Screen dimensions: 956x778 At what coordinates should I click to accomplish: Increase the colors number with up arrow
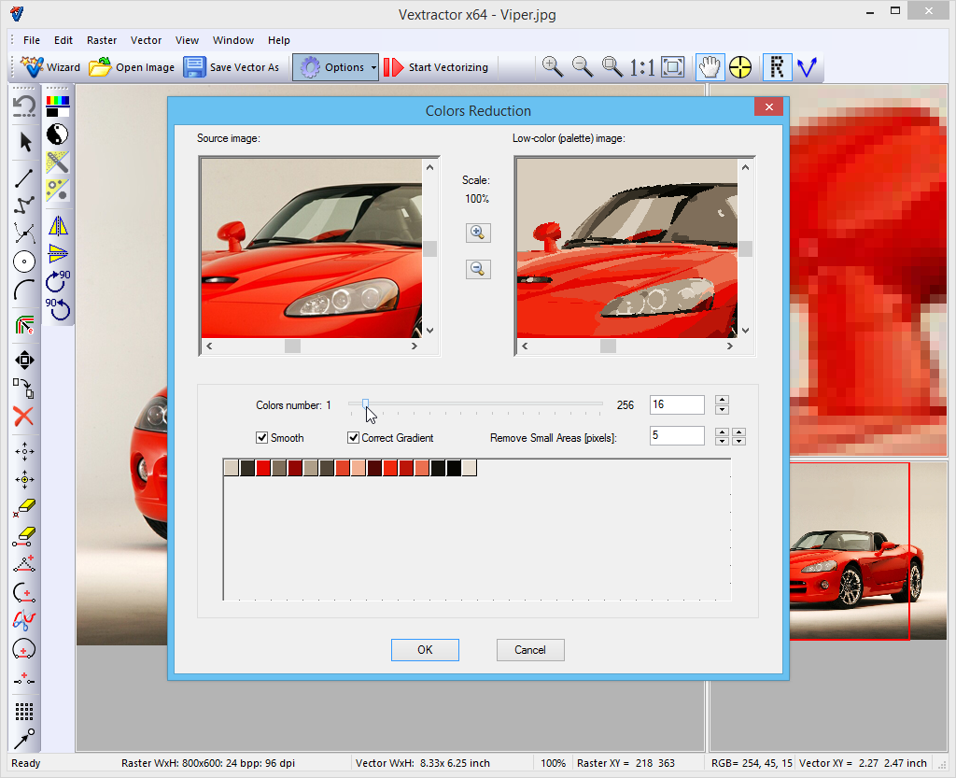722,400
